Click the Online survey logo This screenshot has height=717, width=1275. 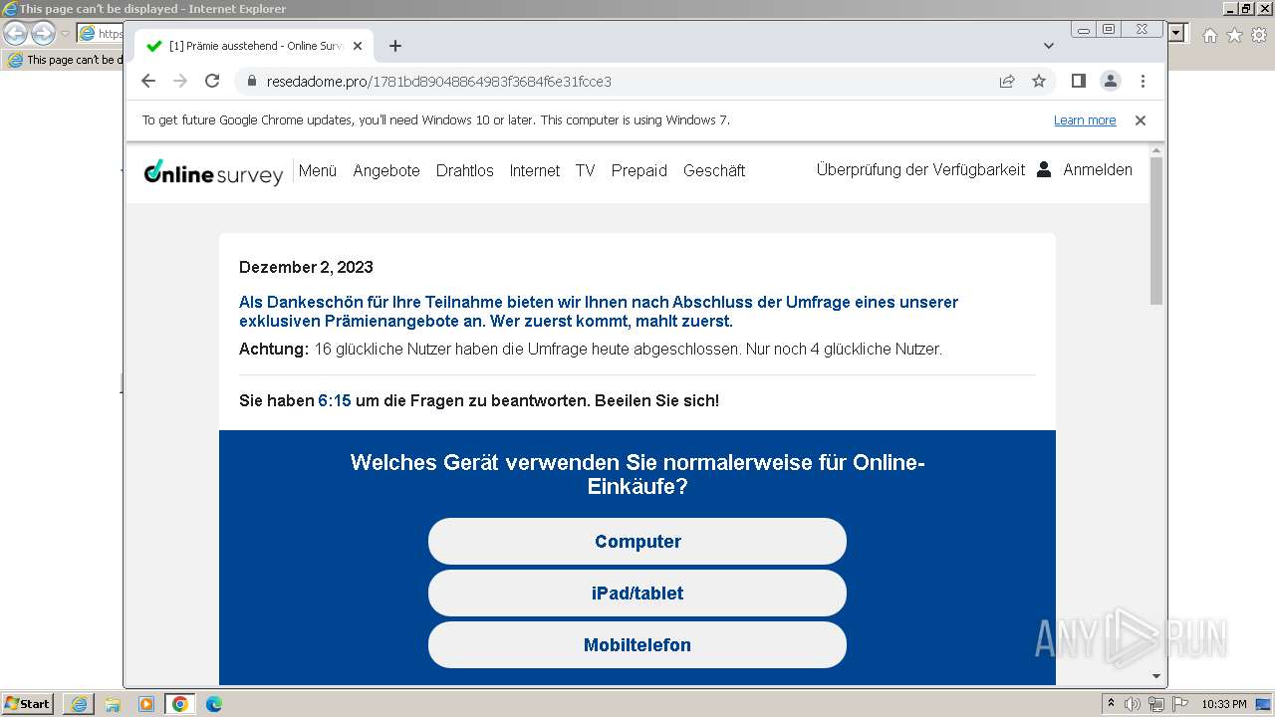pos(213,172)
